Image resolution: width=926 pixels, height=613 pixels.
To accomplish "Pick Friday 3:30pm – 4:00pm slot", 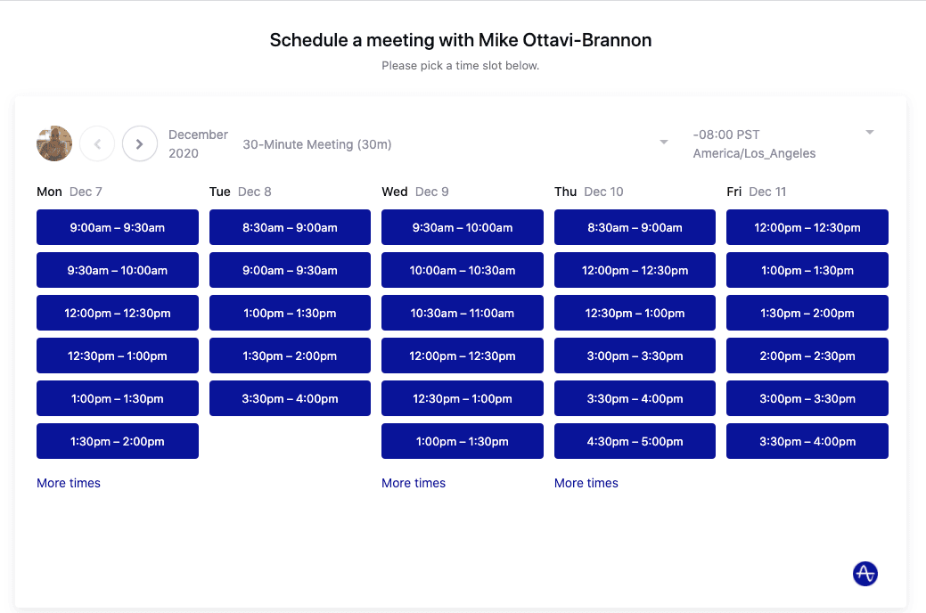I will (807, 441).
